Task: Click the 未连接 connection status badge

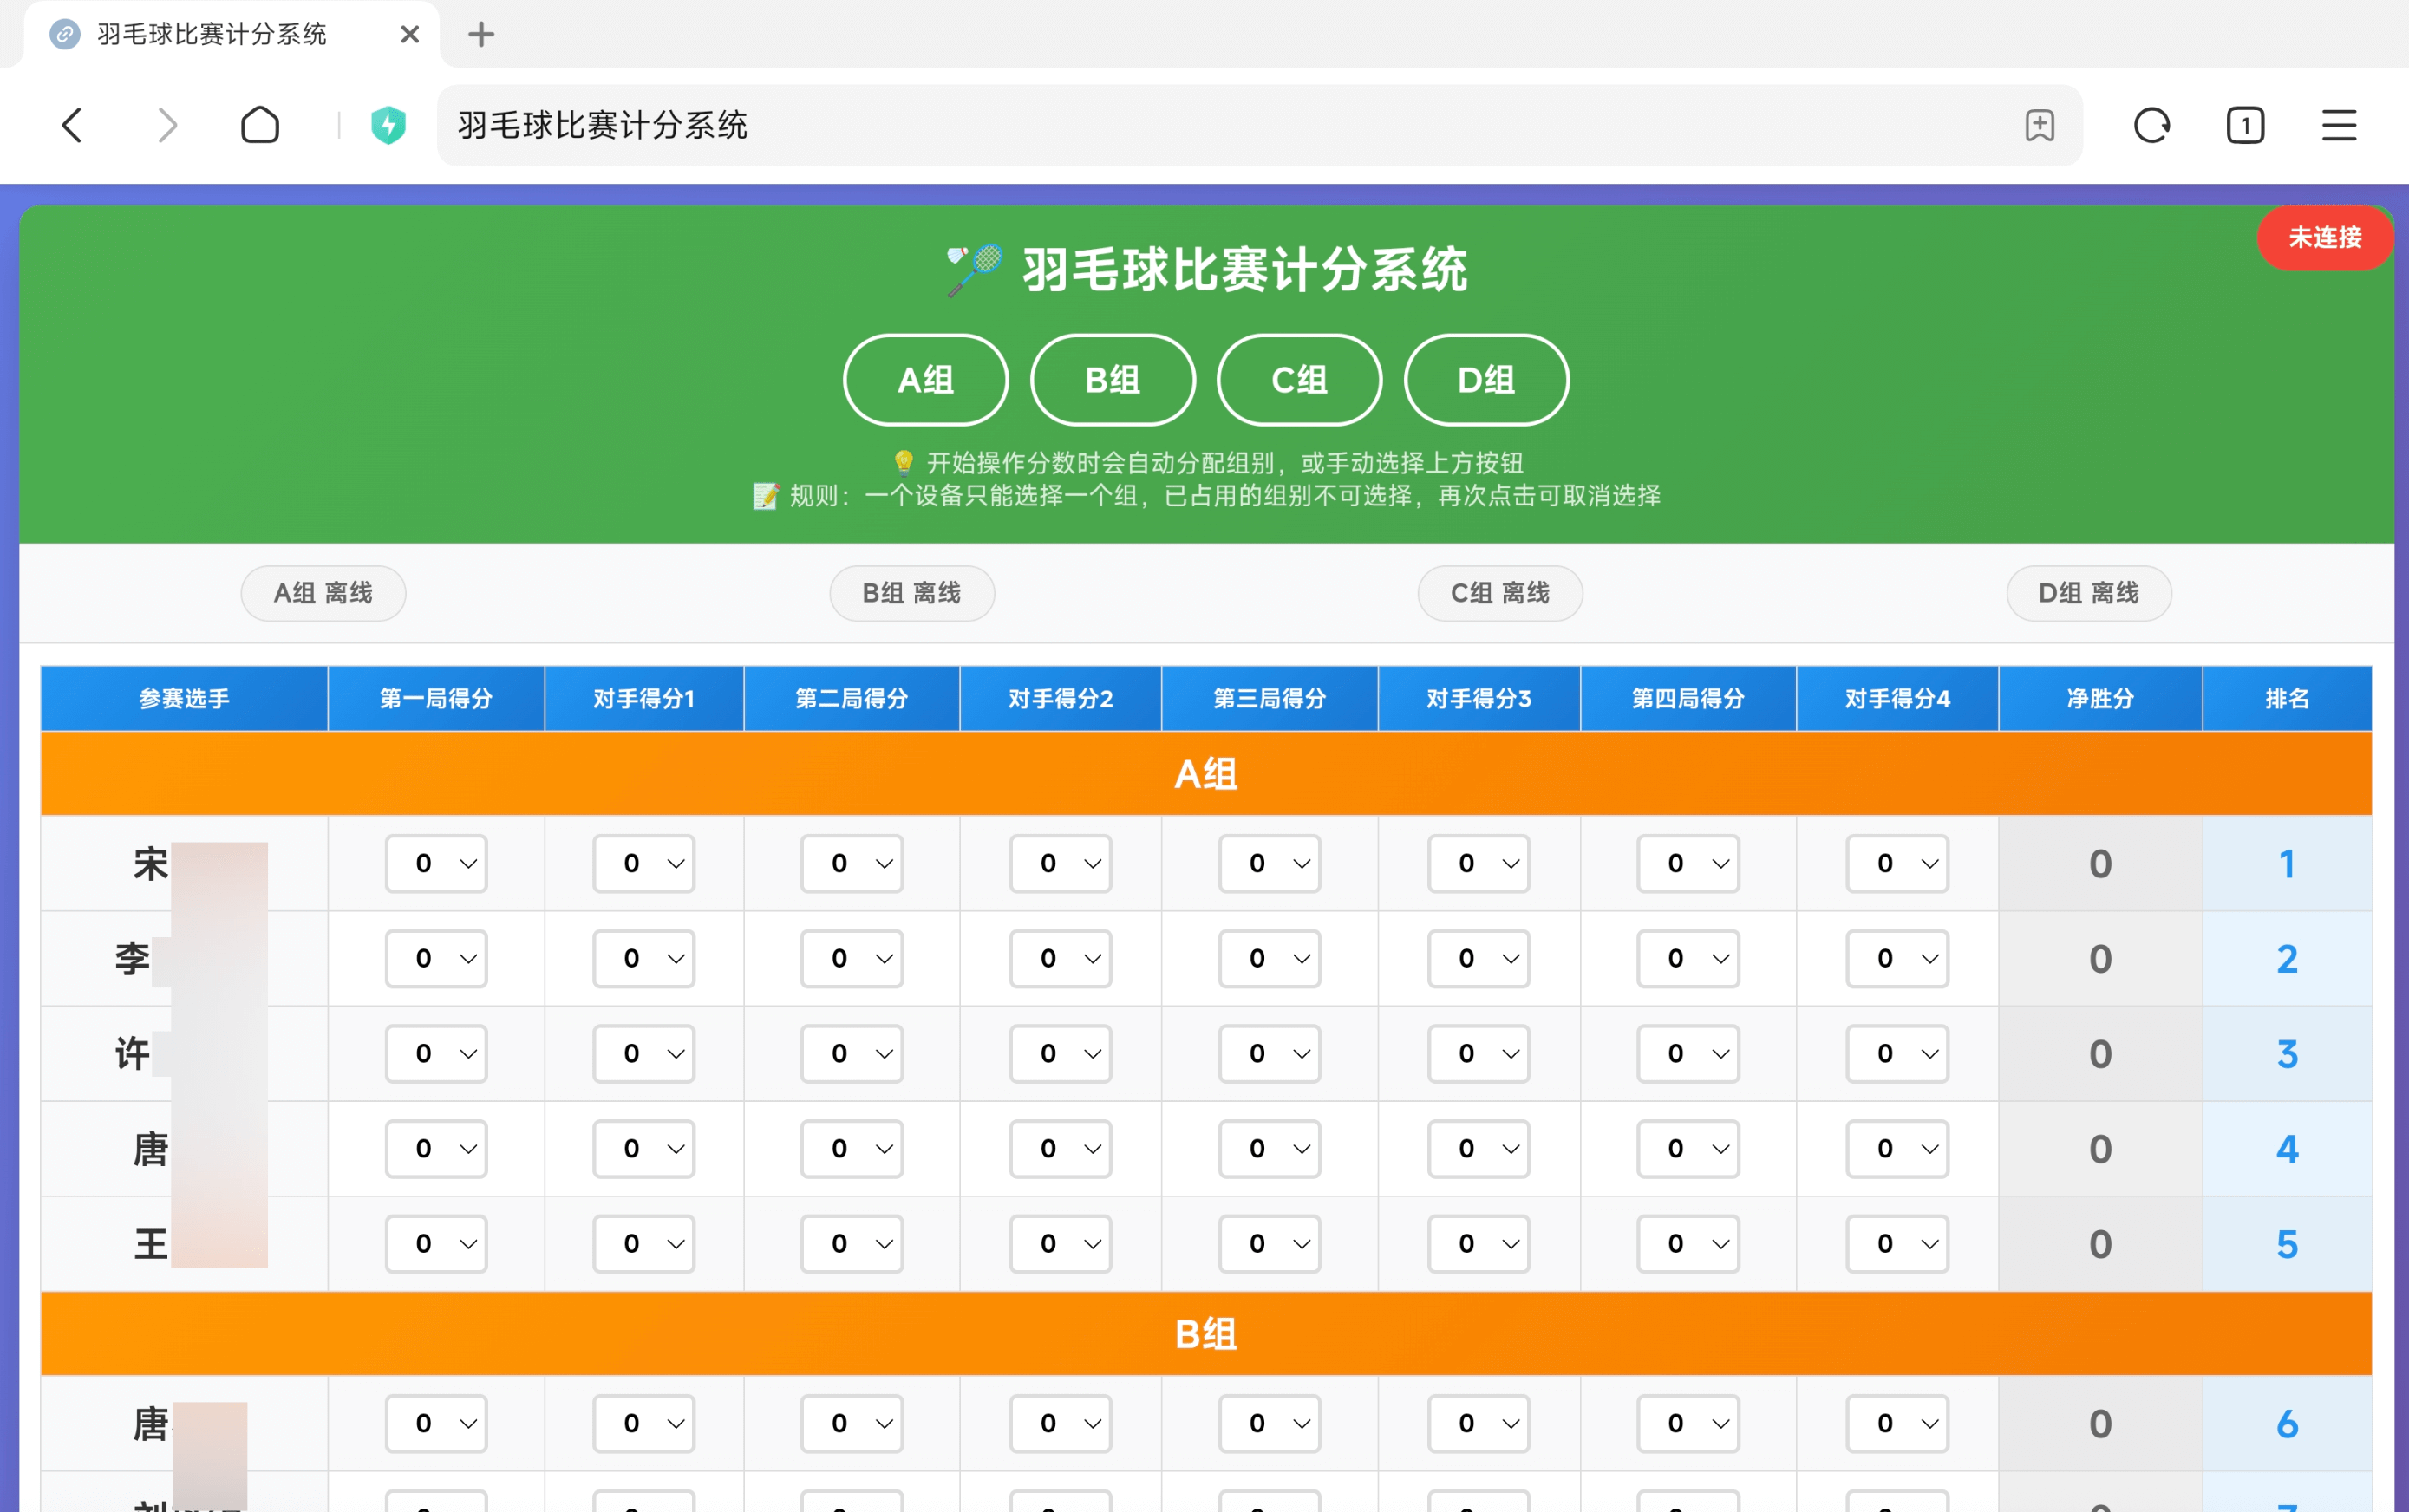Action: tap(2323, 238)
